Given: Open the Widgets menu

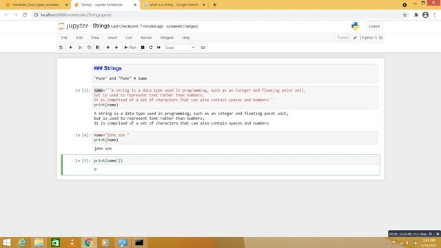Looking at the screenshot, I should (167, 38).
